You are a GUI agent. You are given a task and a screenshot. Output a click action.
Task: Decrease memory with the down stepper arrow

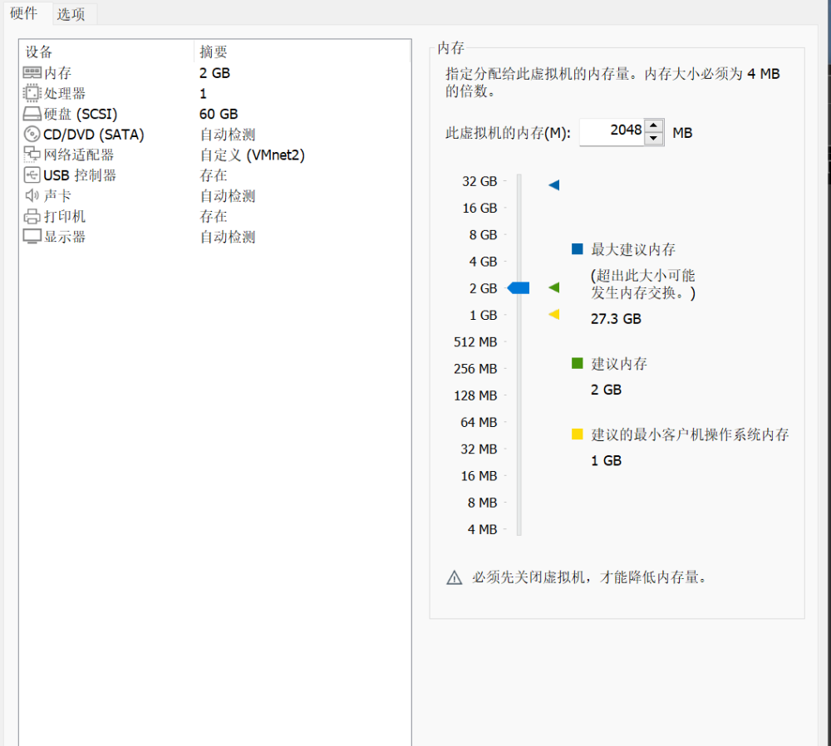(654, 139)
